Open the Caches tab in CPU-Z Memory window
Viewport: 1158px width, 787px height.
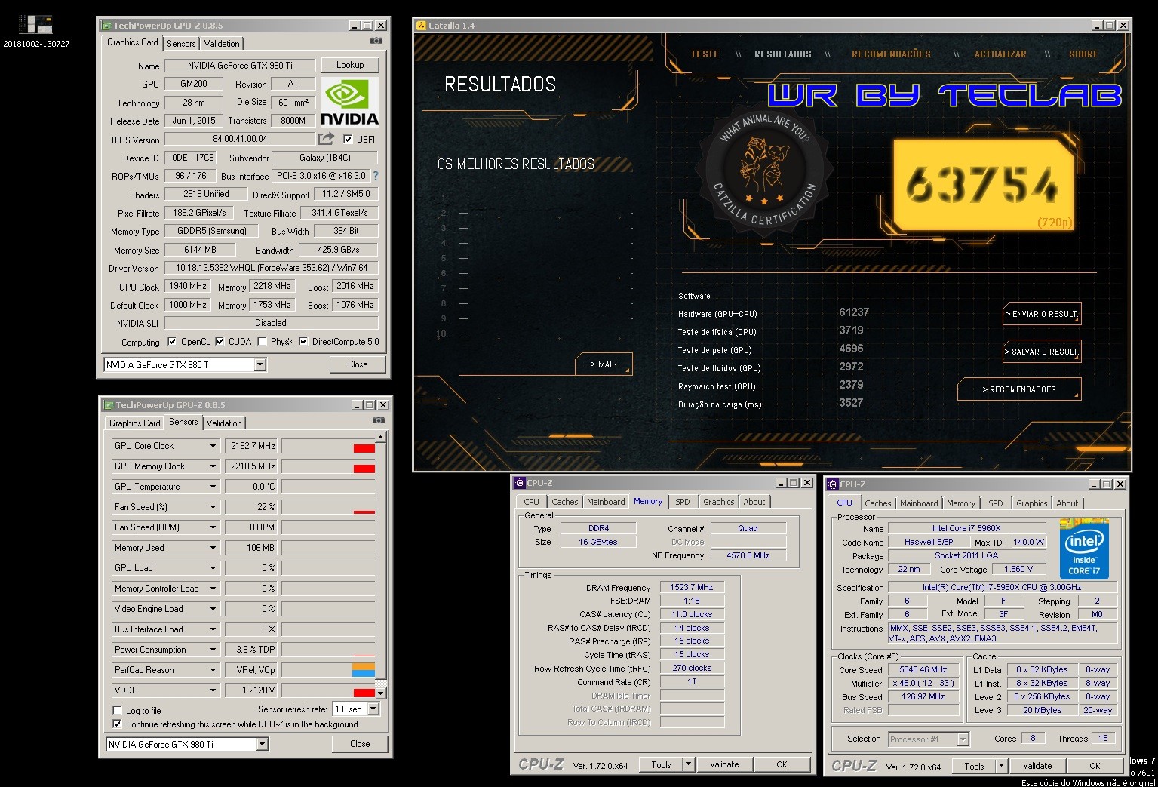point(564,502)
